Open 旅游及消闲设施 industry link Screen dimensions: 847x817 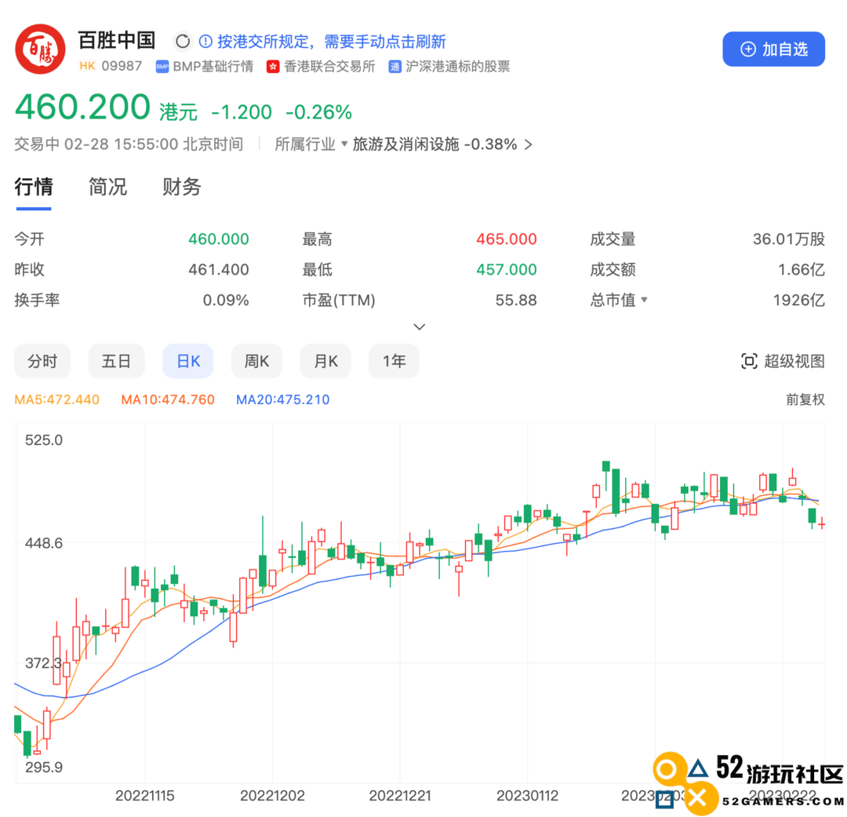(405, 144)
